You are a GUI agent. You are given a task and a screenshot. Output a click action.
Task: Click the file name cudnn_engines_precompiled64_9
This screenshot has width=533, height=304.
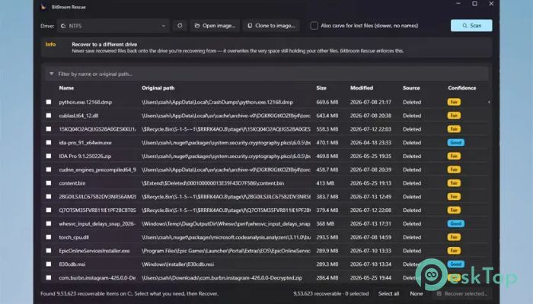tap(97, 169)
